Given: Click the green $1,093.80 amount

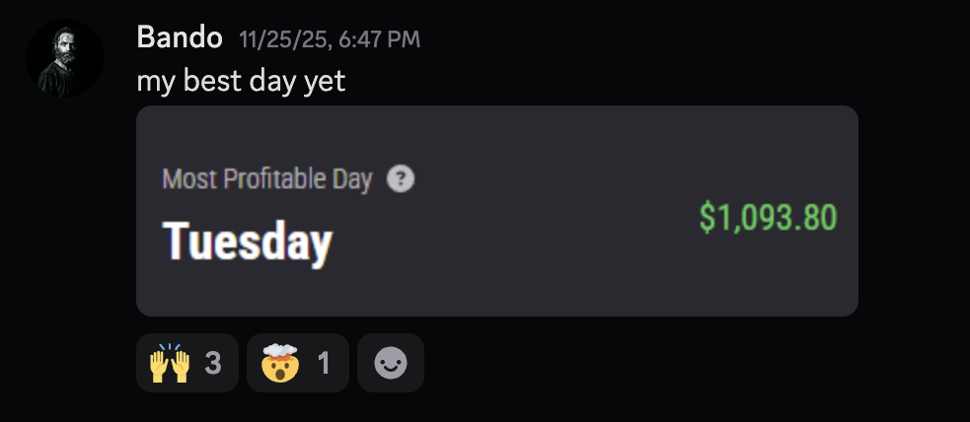Looking at the screenshot, I should tap(768, 217).
